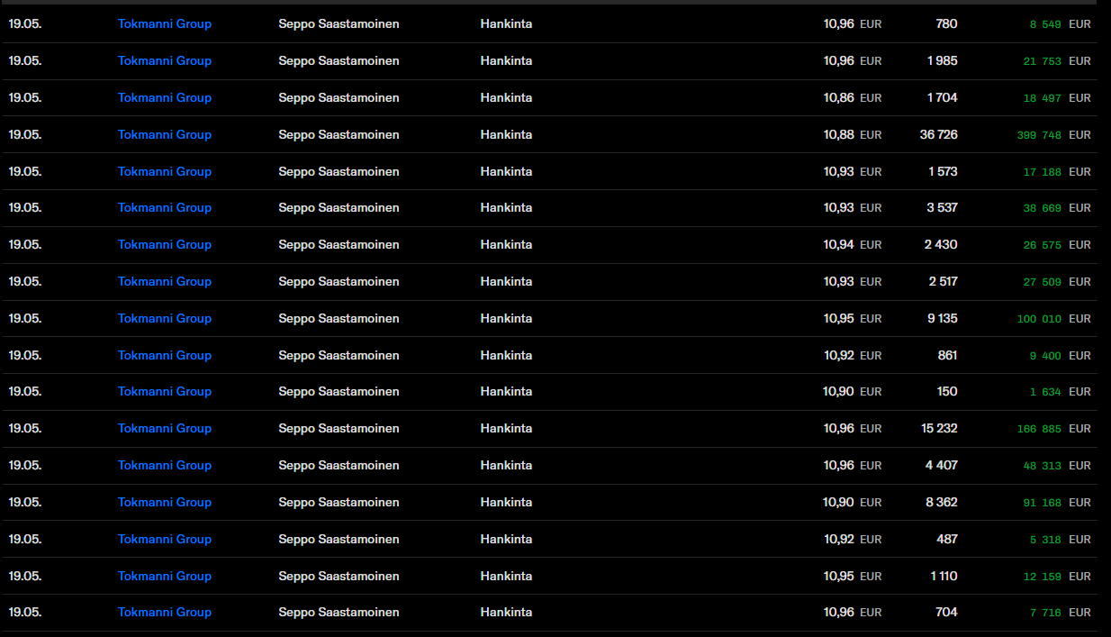
Task: Select the quantity cell 8 362
Action: point(942,502)
